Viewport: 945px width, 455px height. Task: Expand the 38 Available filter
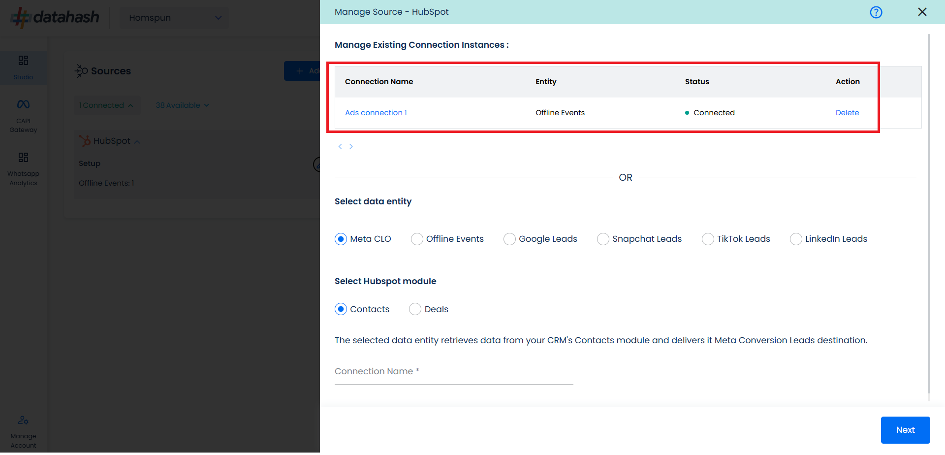click(182, 105)
